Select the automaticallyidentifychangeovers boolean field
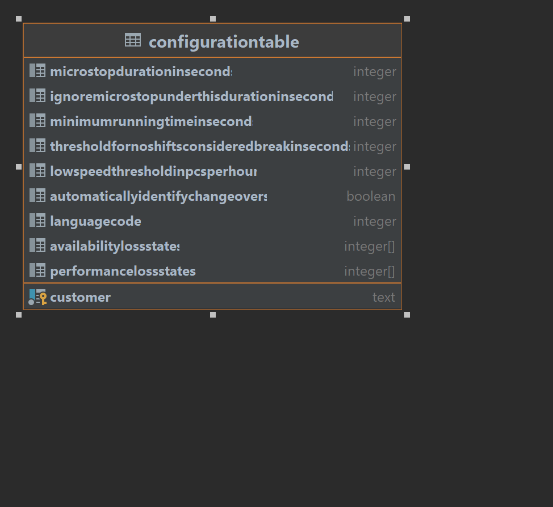553x507 pixels. [x=158, y=196]
